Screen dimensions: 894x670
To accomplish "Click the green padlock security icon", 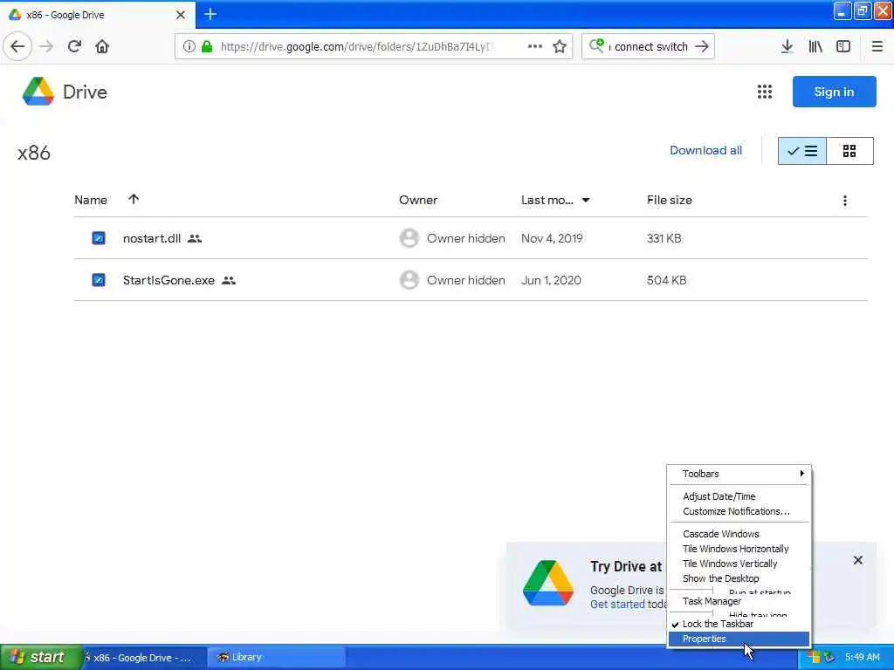I will point(207,47).
